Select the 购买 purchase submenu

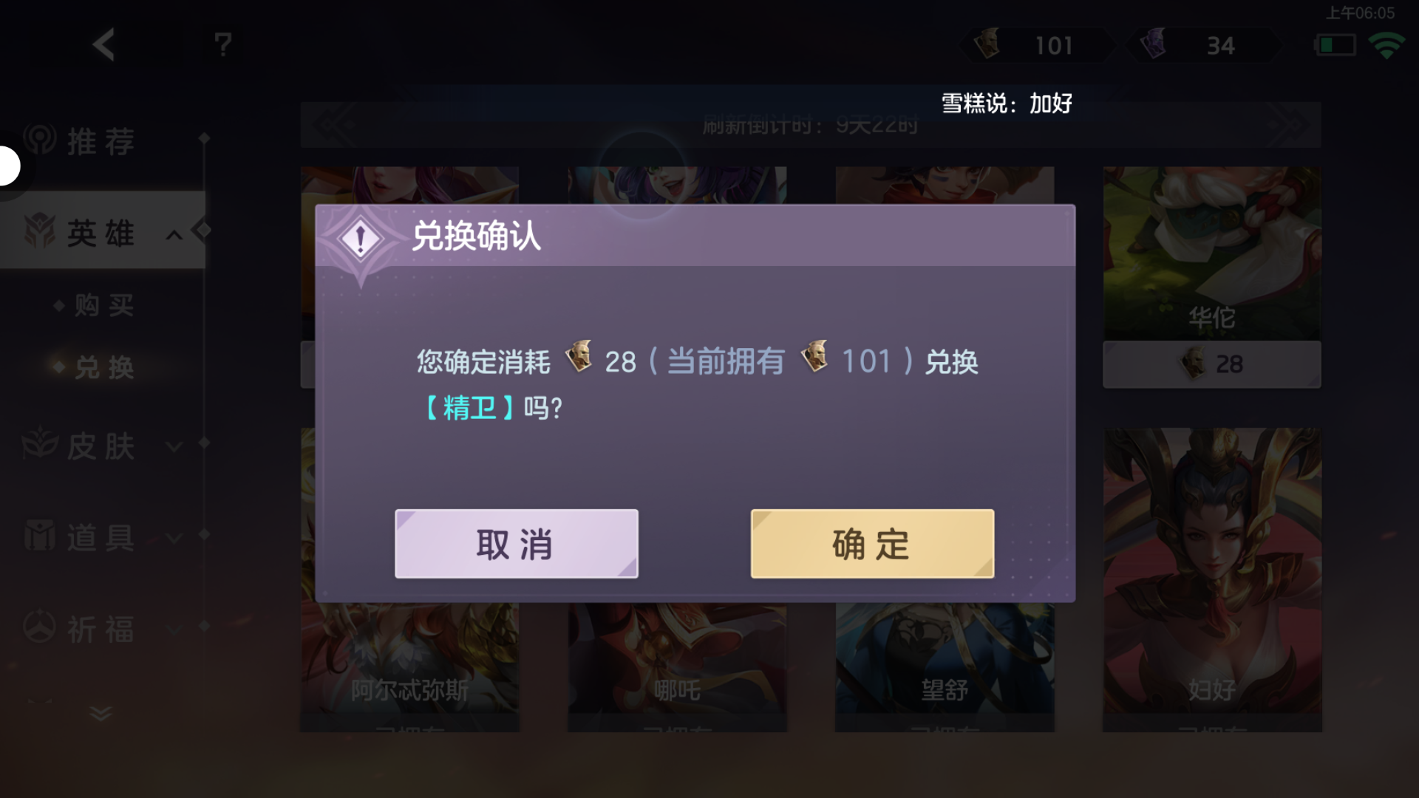pos(104,304)
